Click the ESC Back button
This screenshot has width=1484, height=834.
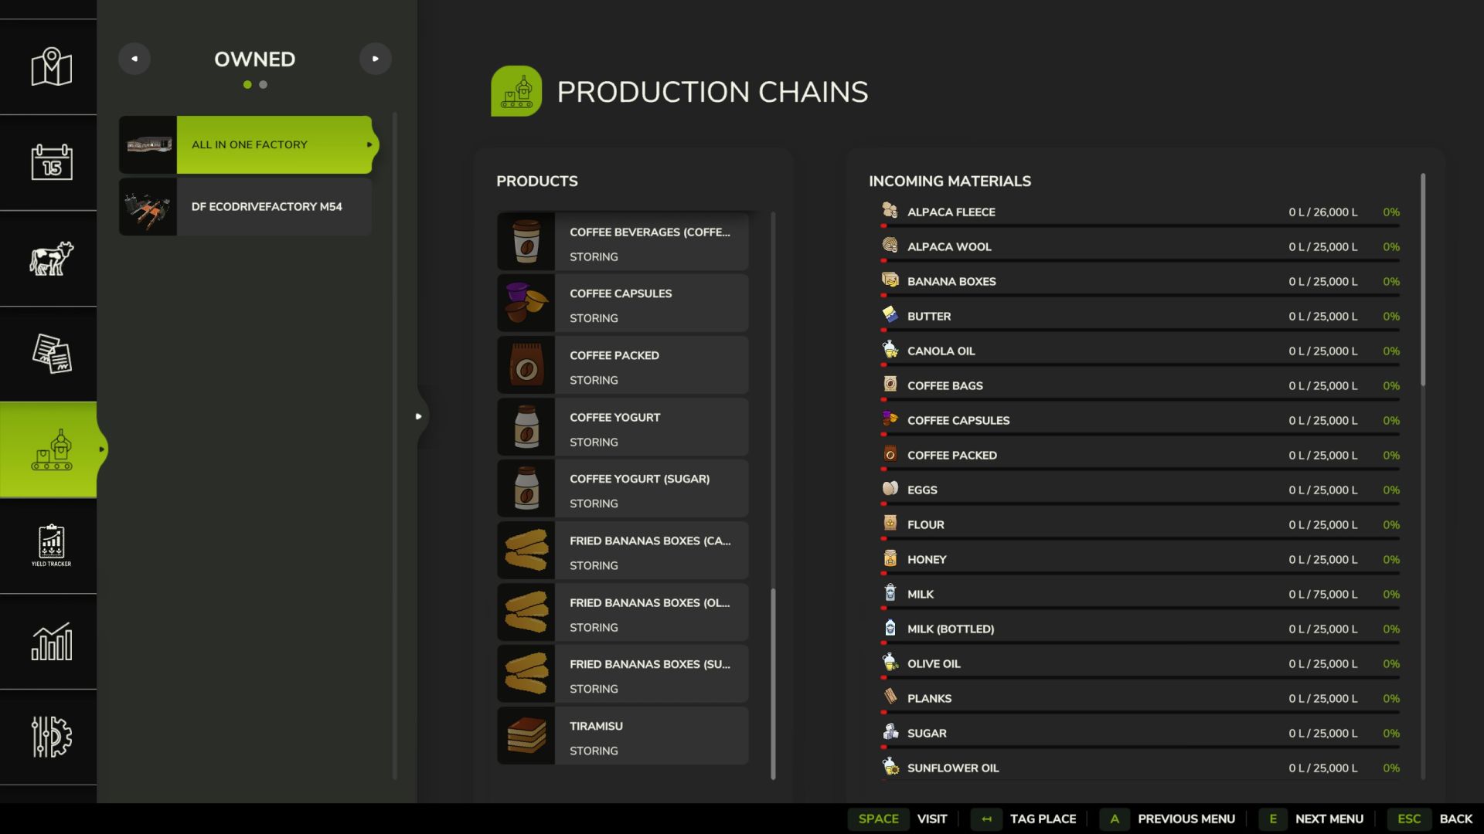click(1431, 819)
